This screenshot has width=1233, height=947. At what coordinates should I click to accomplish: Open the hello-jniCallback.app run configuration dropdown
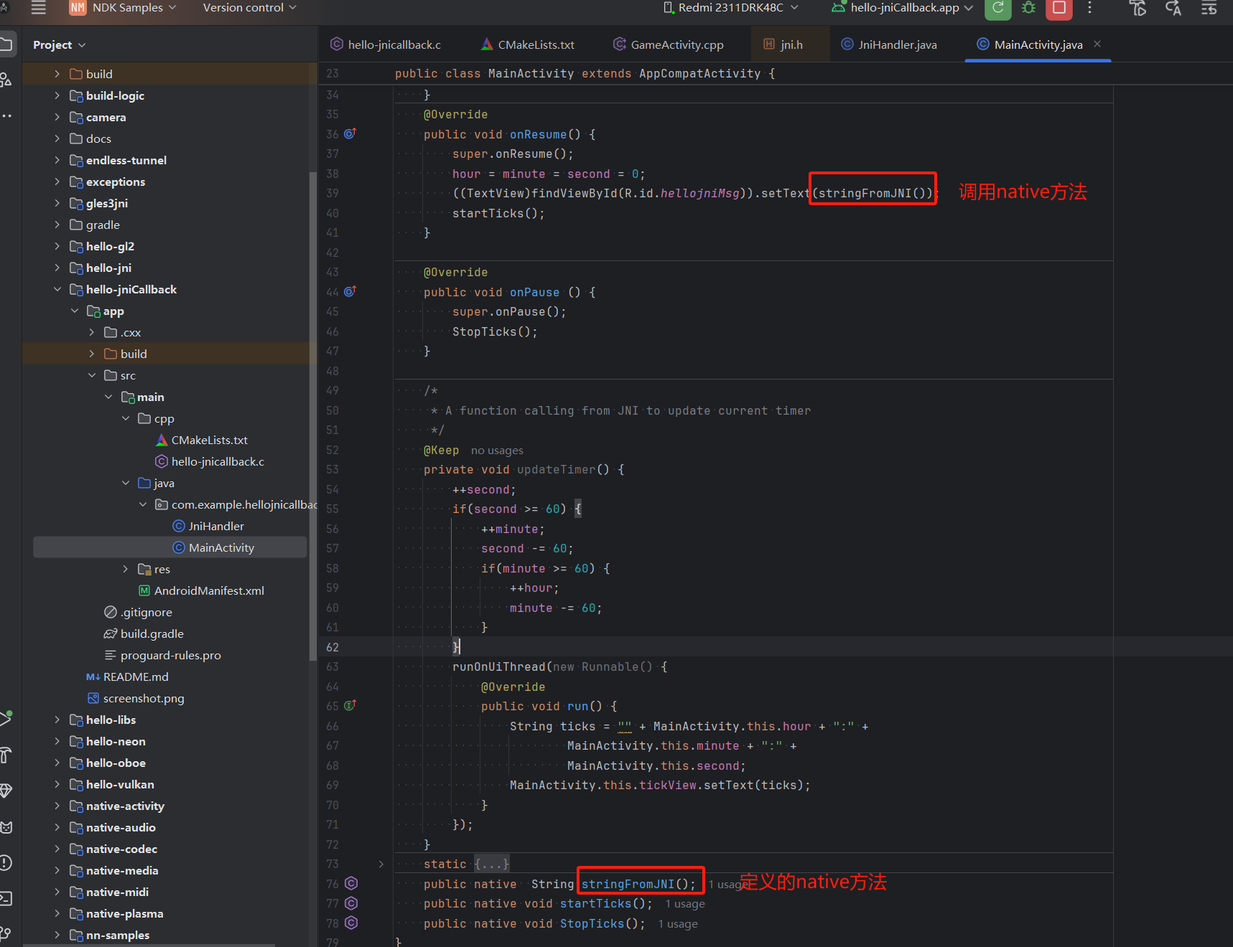(x=903, y=8)
